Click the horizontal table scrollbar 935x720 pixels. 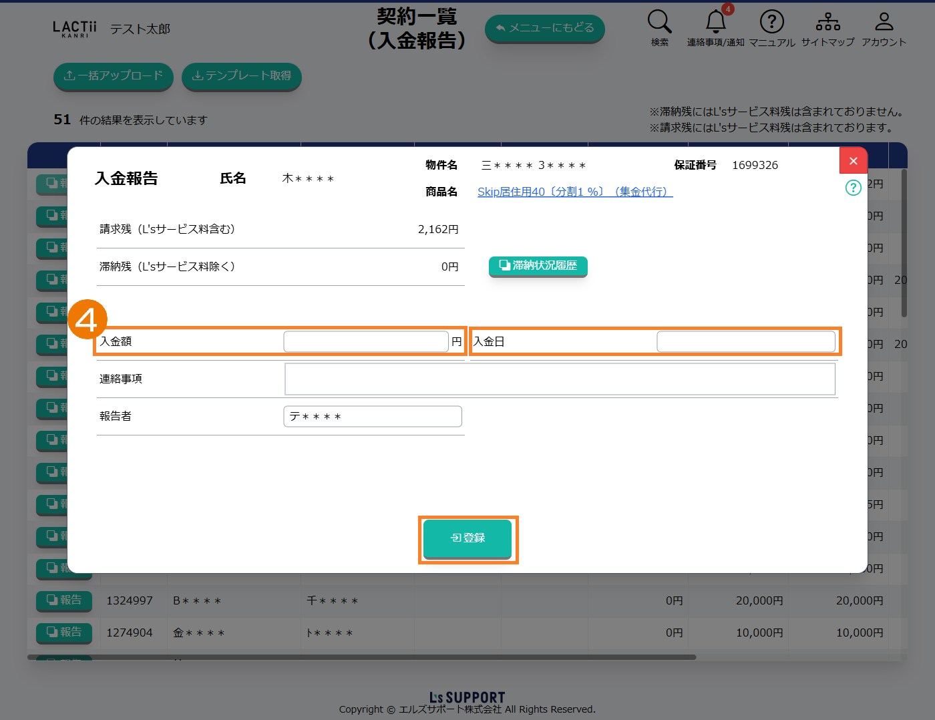[x=361, y=657]
